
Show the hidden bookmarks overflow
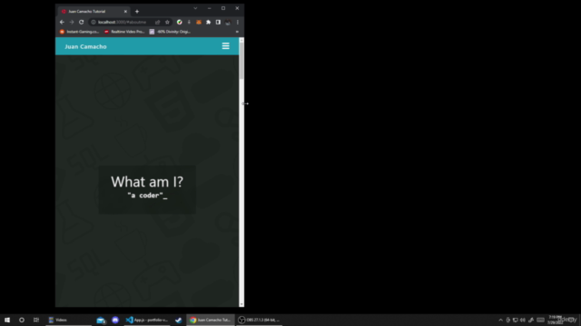[237, 32]
